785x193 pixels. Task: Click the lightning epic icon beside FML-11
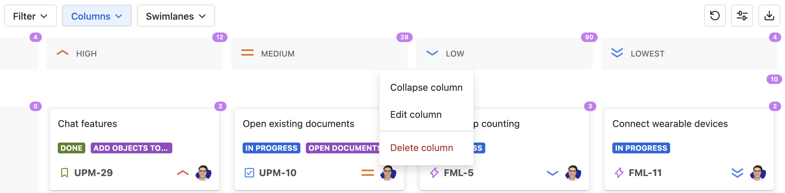click(x=619, y=173)
